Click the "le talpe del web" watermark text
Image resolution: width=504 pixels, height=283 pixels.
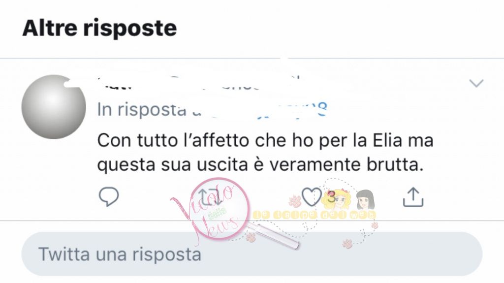pyautogui.click(x=314, y=215)
